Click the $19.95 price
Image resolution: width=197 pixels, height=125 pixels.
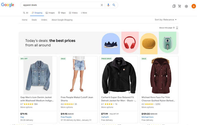[x=64, y=114]
